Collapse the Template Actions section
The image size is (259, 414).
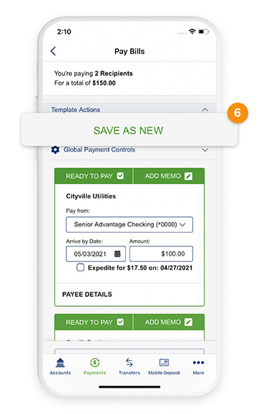205,109
